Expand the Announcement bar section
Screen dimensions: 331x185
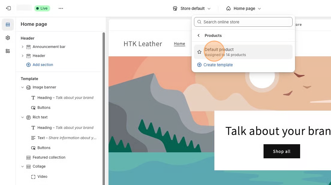(x=22, y=47)
